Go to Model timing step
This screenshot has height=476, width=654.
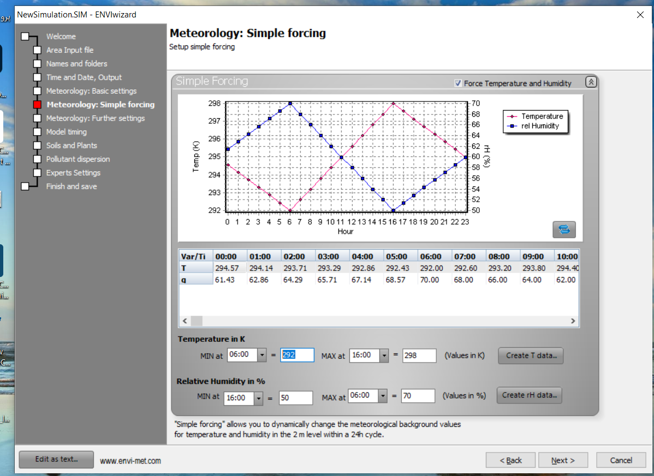[66, 132]
